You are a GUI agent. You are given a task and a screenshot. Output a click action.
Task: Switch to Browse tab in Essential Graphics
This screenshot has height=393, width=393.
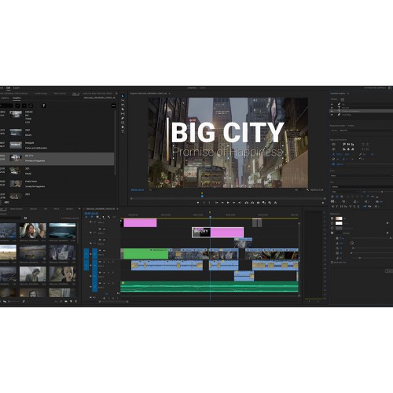(334, 99)
